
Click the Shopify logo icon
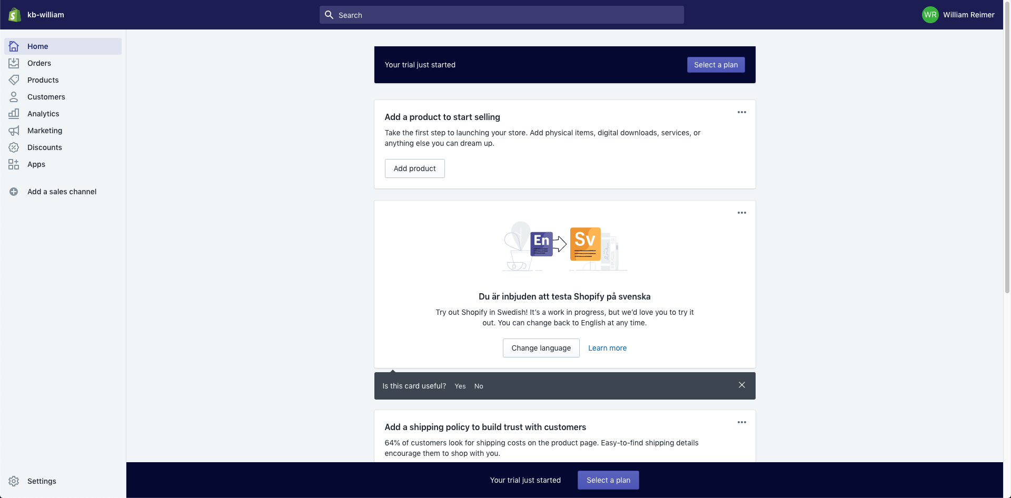point(15,15)
